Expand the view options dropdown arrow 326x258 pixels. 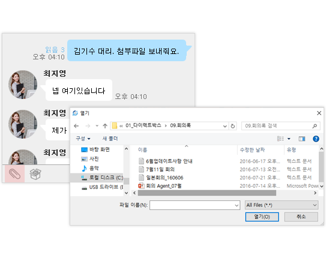tap(289, 139)
